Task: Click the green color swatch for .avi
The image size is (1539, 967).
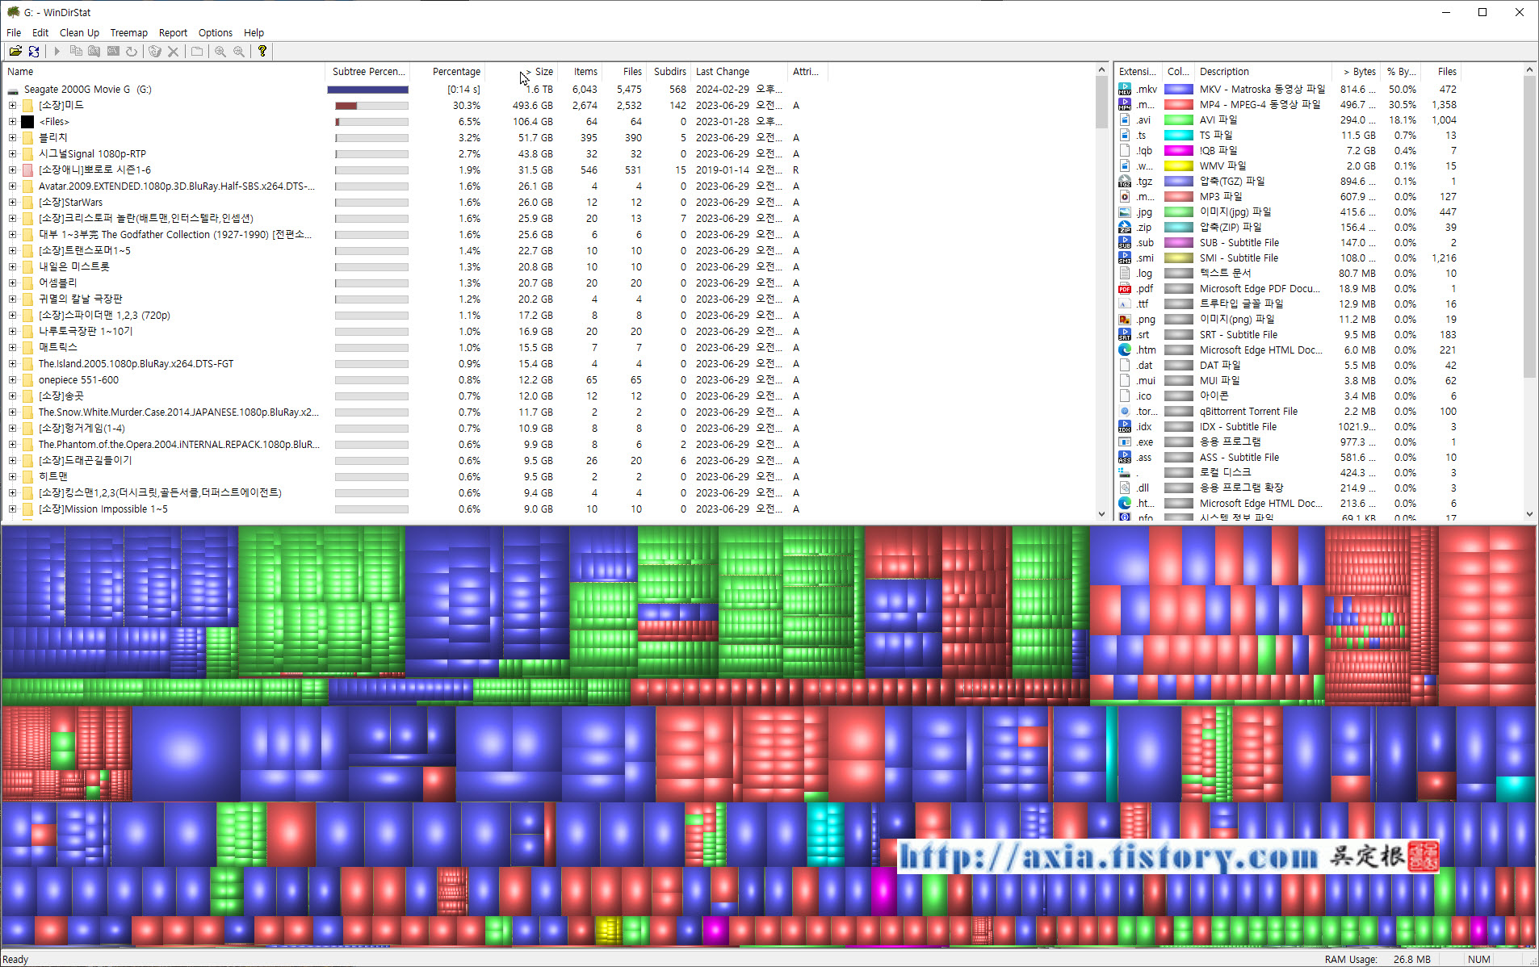Action: click(1179, 120)
